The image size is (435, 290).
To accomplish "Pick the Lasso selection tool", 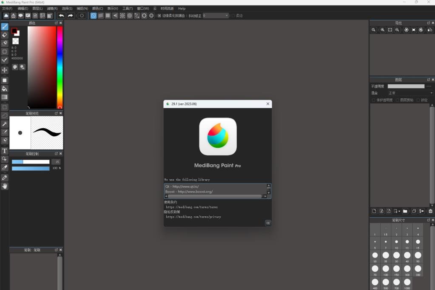I will click(x=5, y=115).
